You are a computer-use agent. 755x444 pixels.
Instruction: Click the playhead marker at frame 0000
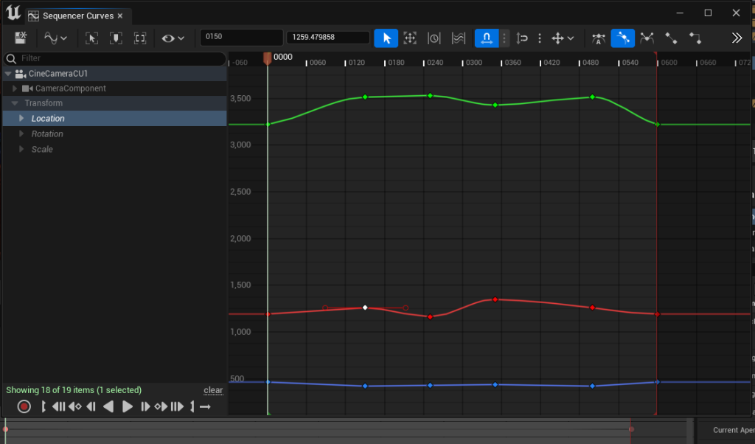tap(268, 58)
